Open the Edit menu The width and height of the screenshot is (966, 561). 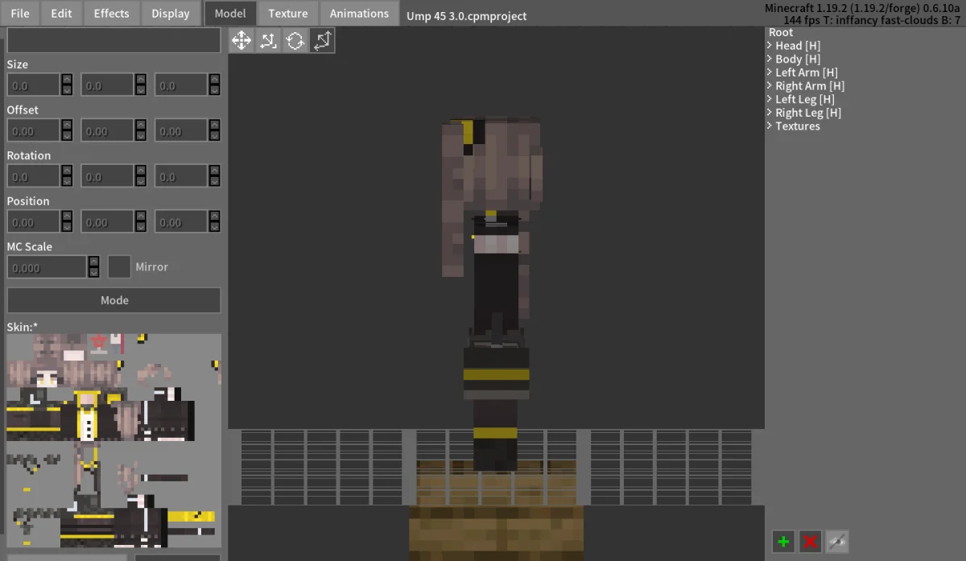pos(61,13)
